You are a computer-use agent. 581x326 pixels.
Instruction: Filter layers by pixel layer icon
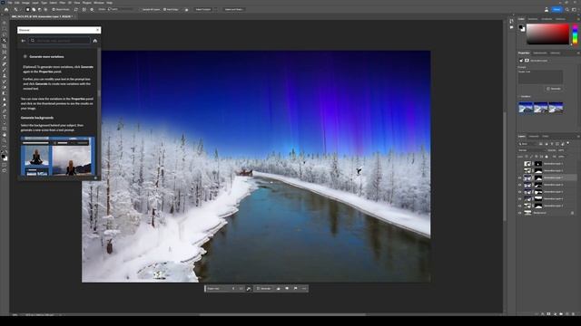click(x=541, y=144)
